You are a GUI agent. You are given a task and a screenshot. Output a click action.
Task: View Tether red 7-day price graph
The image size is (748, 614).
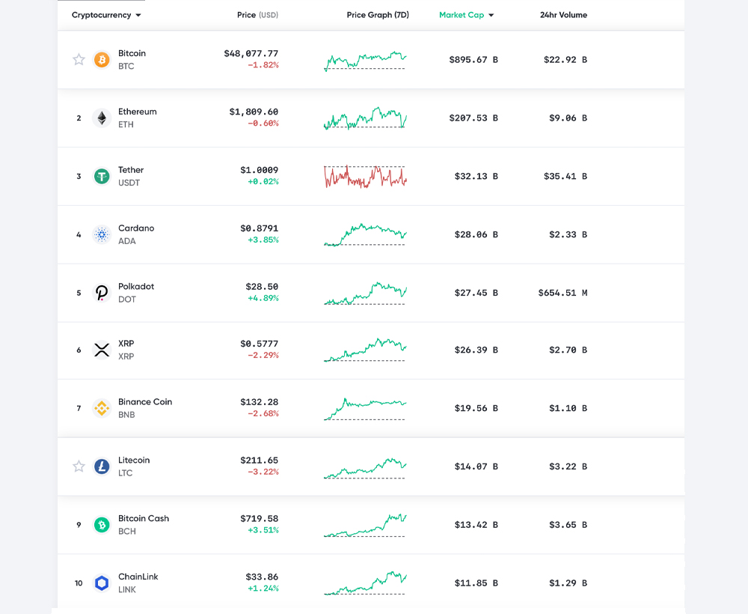click(x=365, y=177)
